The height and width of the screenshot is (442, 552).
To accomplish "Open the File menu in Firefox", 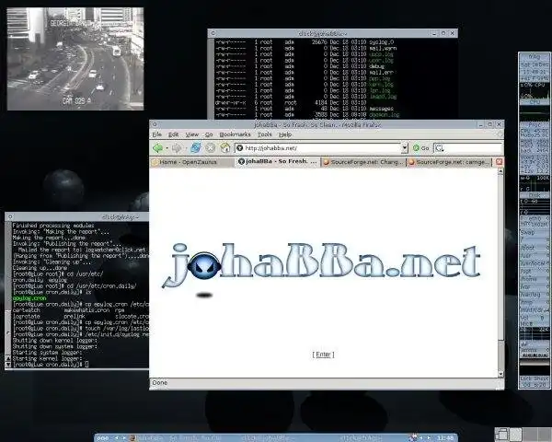I will point(157,134).
